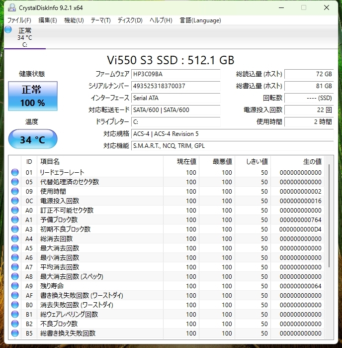Click the 正常 100 % health status button
The height and width of the screenshot is (348, 342).
(x=33, y=96)
